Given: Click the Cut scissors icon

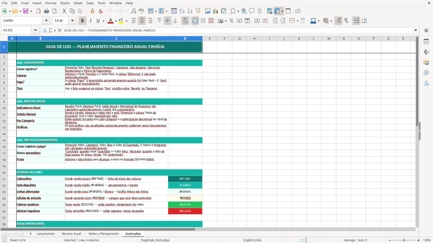Looking at the screenshot, I should (64, 11).
